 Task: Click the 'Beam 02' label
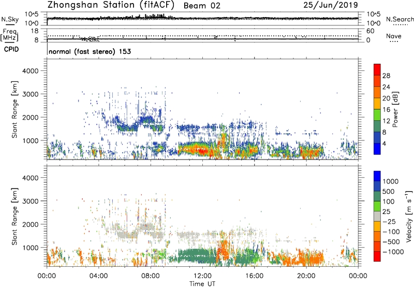(x=202, y=6)
